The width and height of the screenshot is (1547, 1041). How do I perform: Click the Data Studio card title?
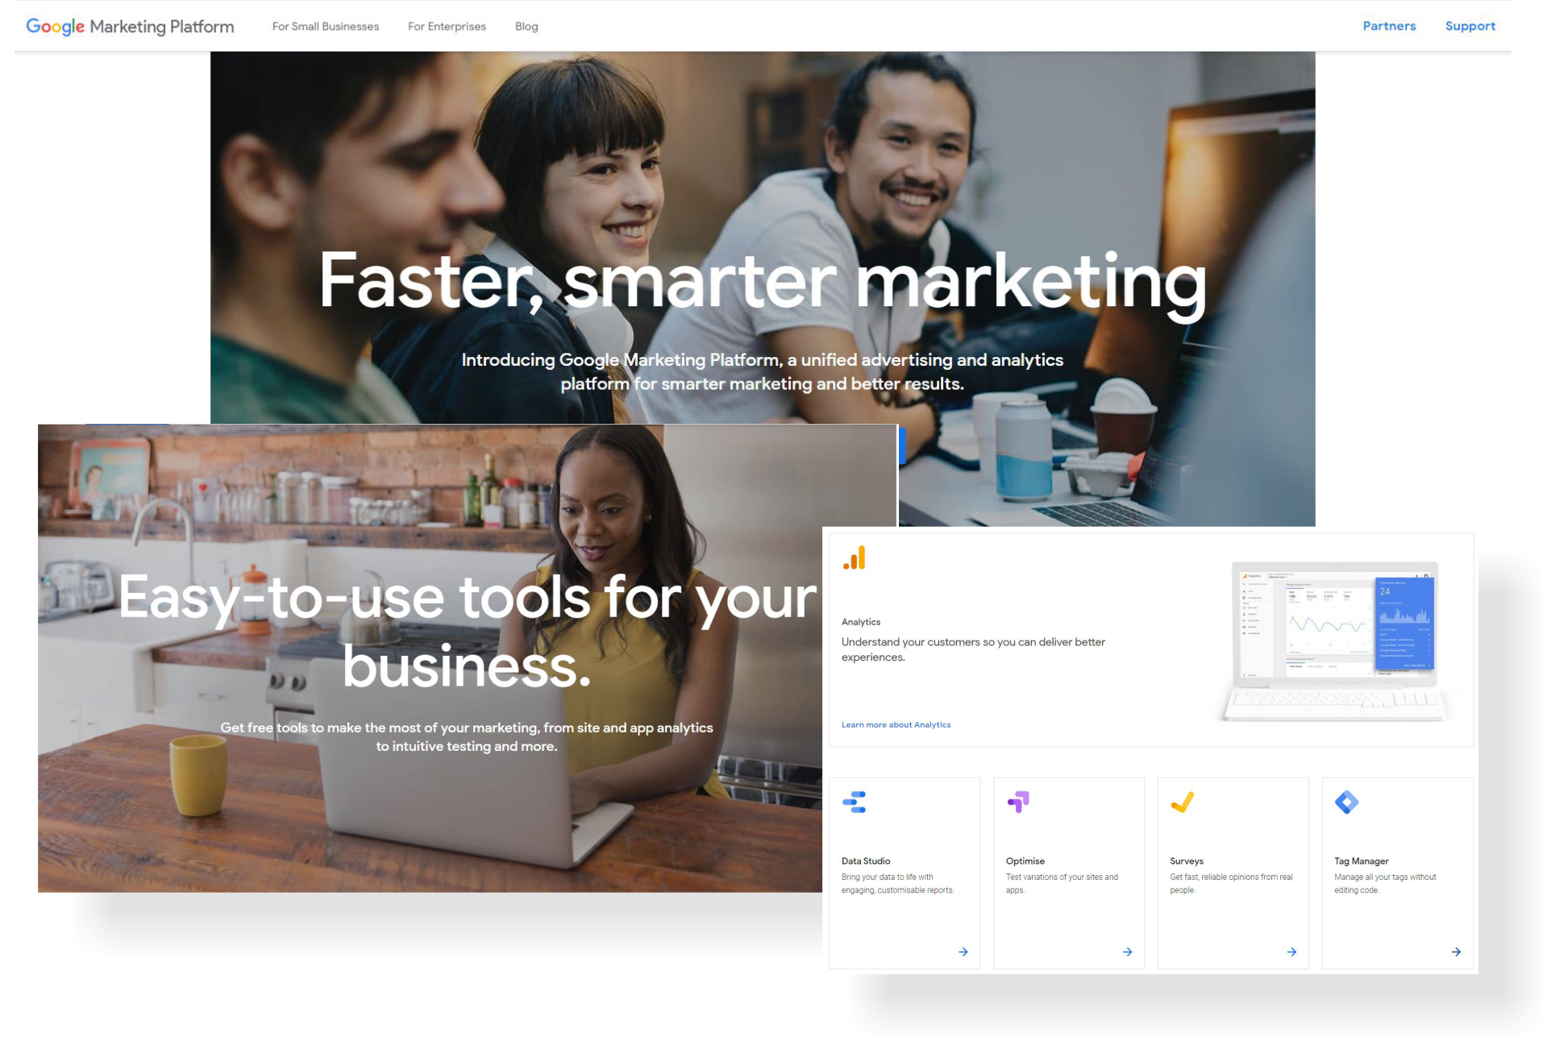click(866, 861)
